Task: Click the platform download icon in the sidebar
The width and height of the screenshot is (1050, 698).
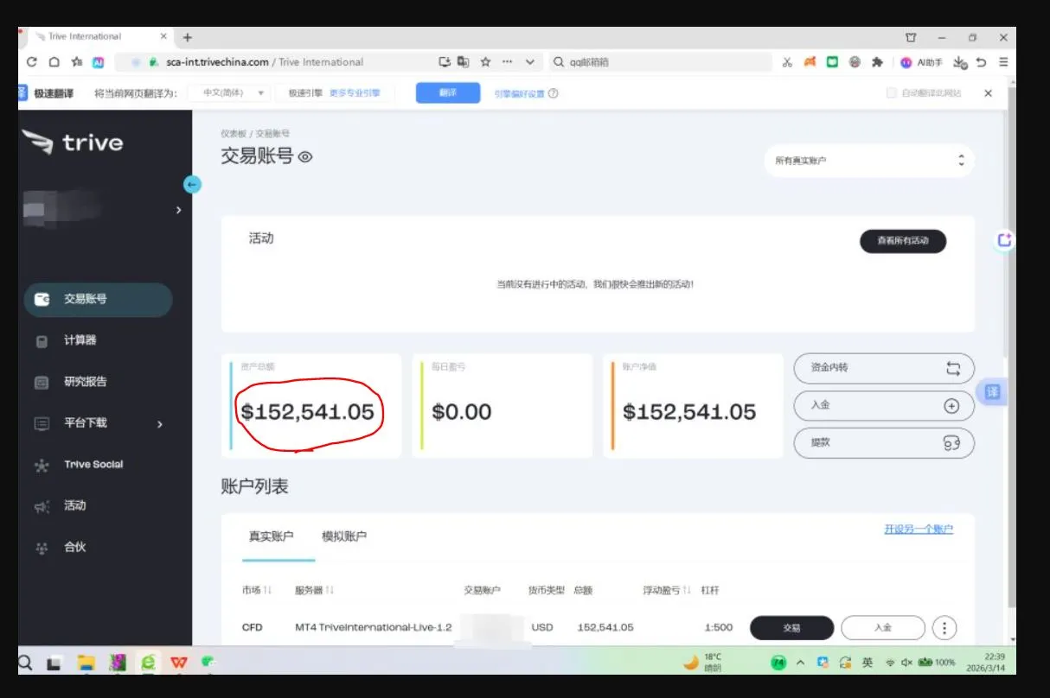Action: pos(42,424)
